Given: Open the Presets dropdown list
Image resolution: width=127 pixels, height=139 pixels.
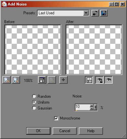Looking at the screenshot, I should pos(86,13).
